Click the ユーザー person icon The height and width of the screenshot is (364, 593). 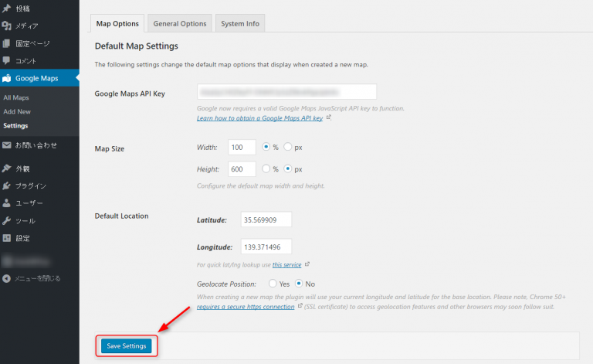[7, 203]
